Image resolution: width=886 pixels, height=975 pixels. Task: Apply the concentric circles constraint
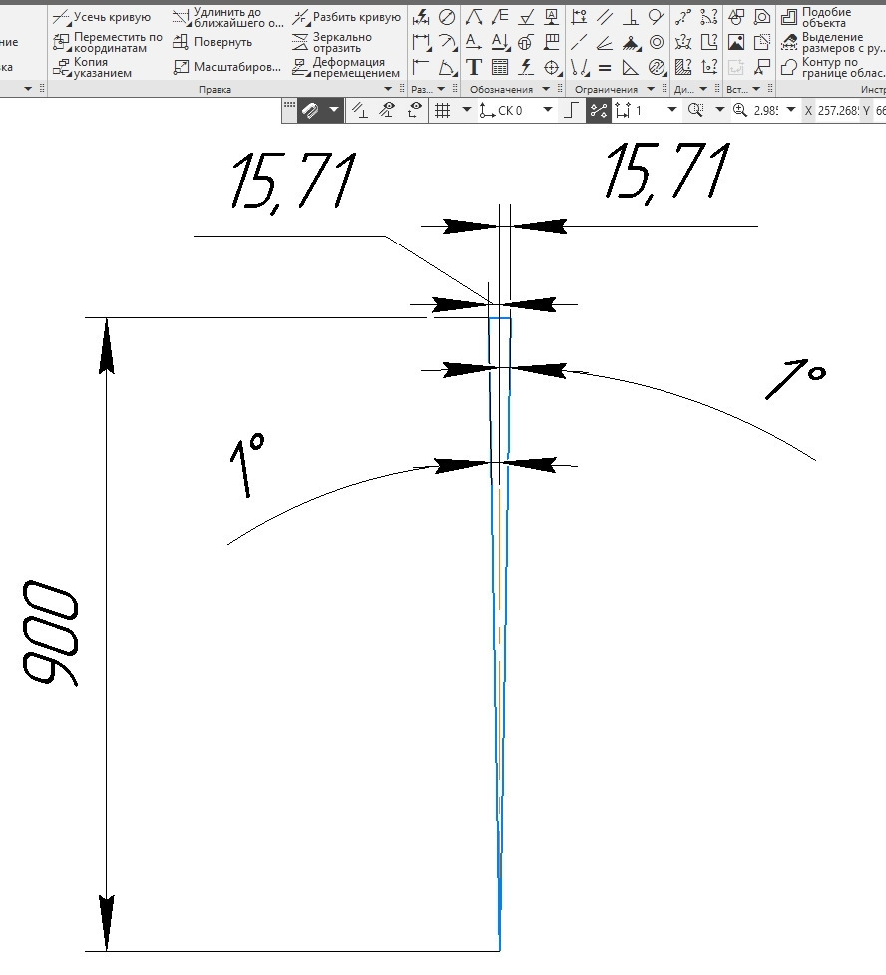click(656, 42)
